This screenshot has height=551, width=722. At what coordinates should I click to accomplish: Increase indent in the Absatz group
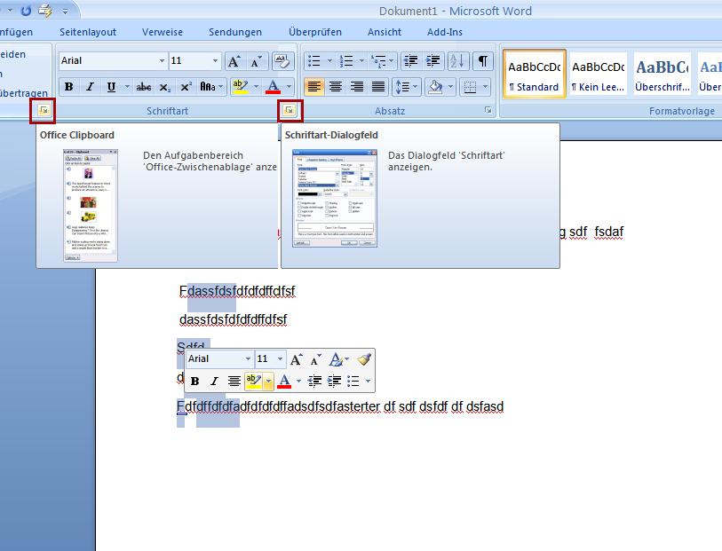point(432,60)
